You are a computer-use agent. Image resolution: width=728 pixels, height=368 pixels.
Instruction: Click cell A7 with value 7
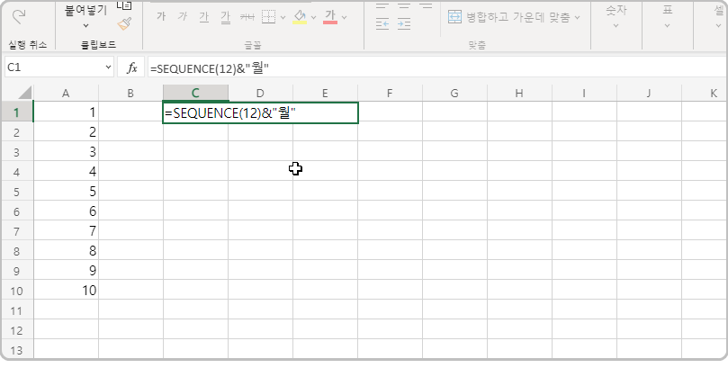pyautogui.click(x=66, y=231)
